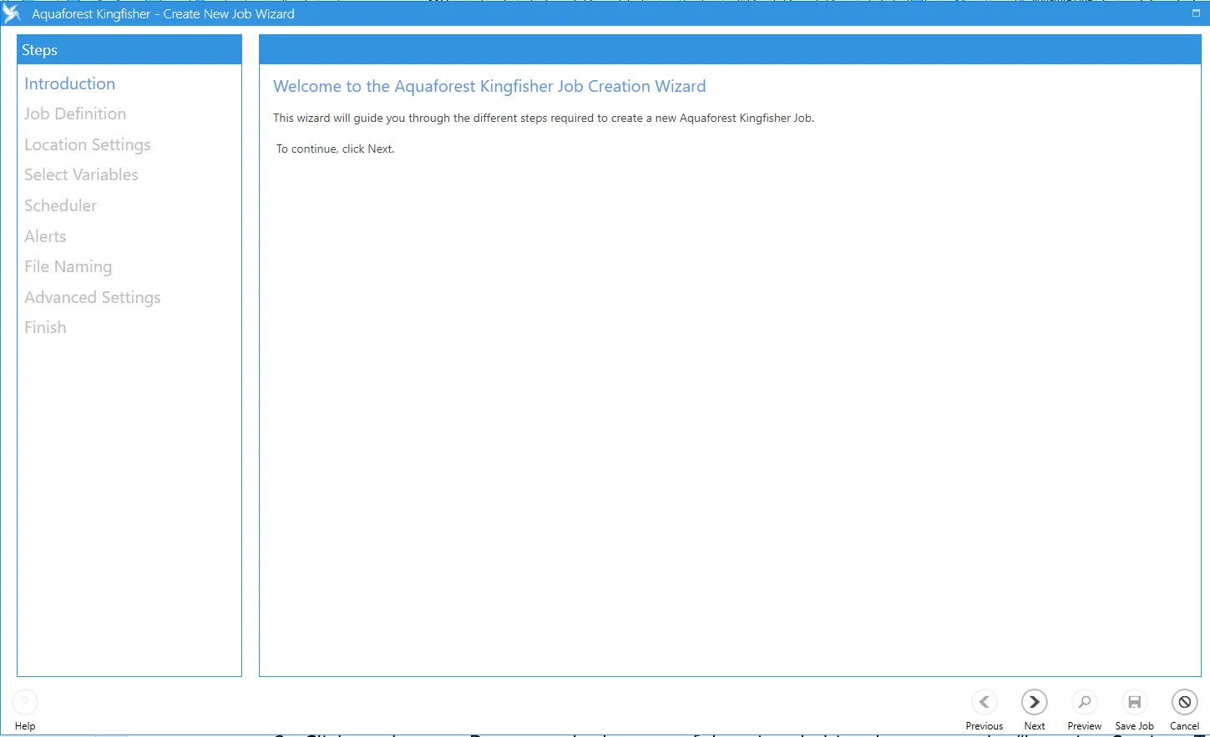Click the Steps panel header
Screen dimensions: 1210x737
point(129,50)
